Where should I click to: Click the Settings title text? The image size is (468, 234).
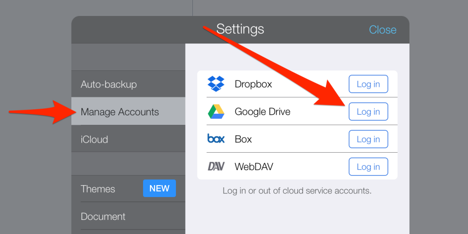pos(240,29)
